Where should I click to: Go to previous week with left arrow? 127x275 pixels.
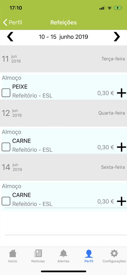[10, 37]
